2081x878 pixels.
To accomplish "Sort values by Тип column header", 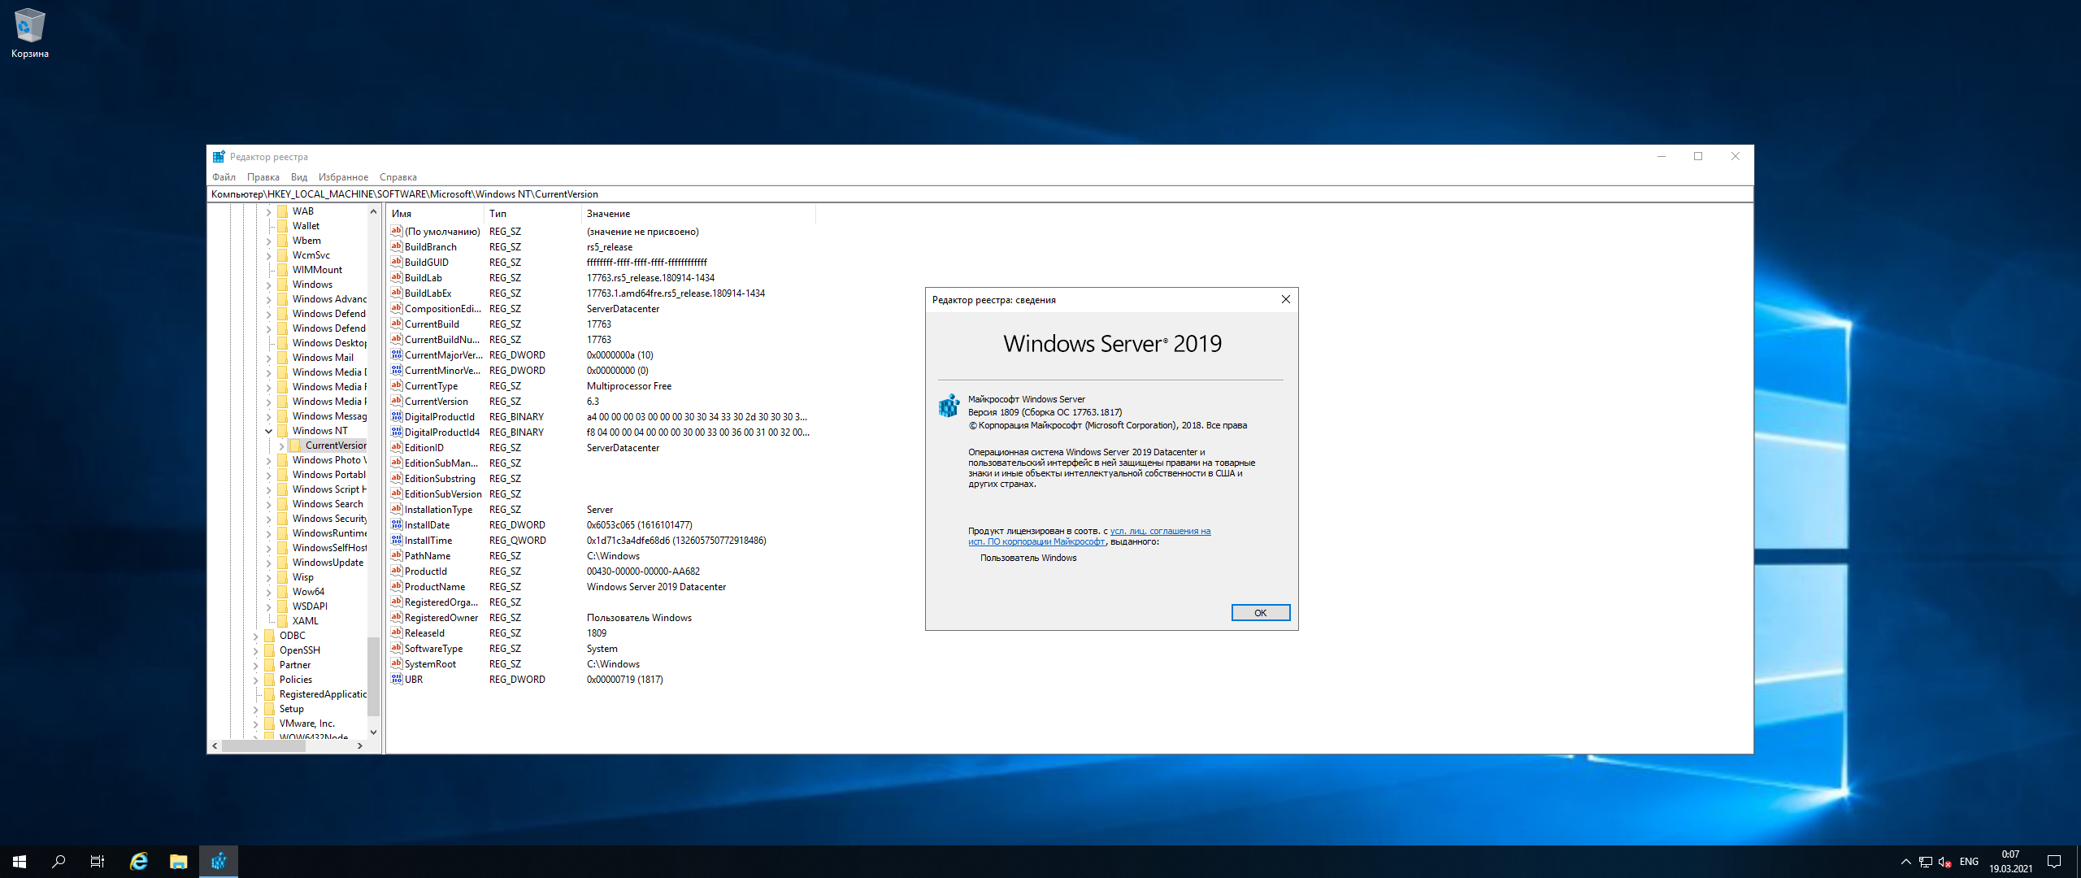I will [532, 214].
